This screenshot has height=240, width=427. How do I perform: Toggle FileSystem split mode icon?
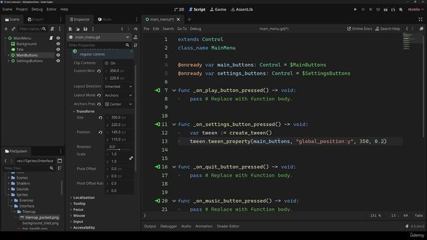(x=59, y=161)
